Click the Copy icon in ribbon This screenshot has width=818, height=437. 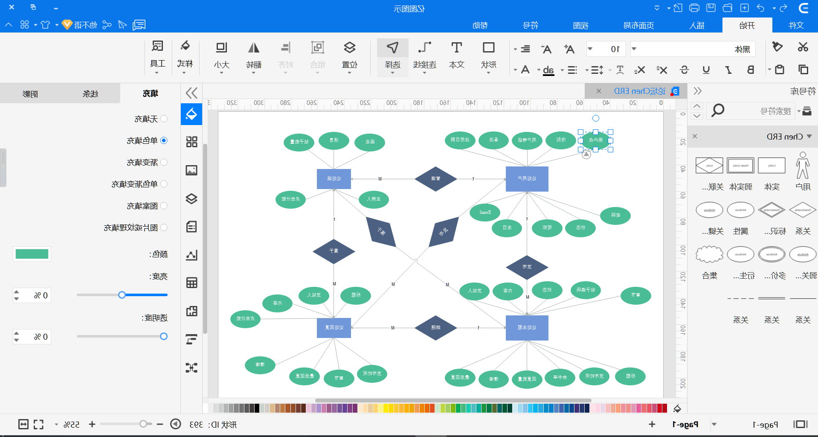(803, 69)
